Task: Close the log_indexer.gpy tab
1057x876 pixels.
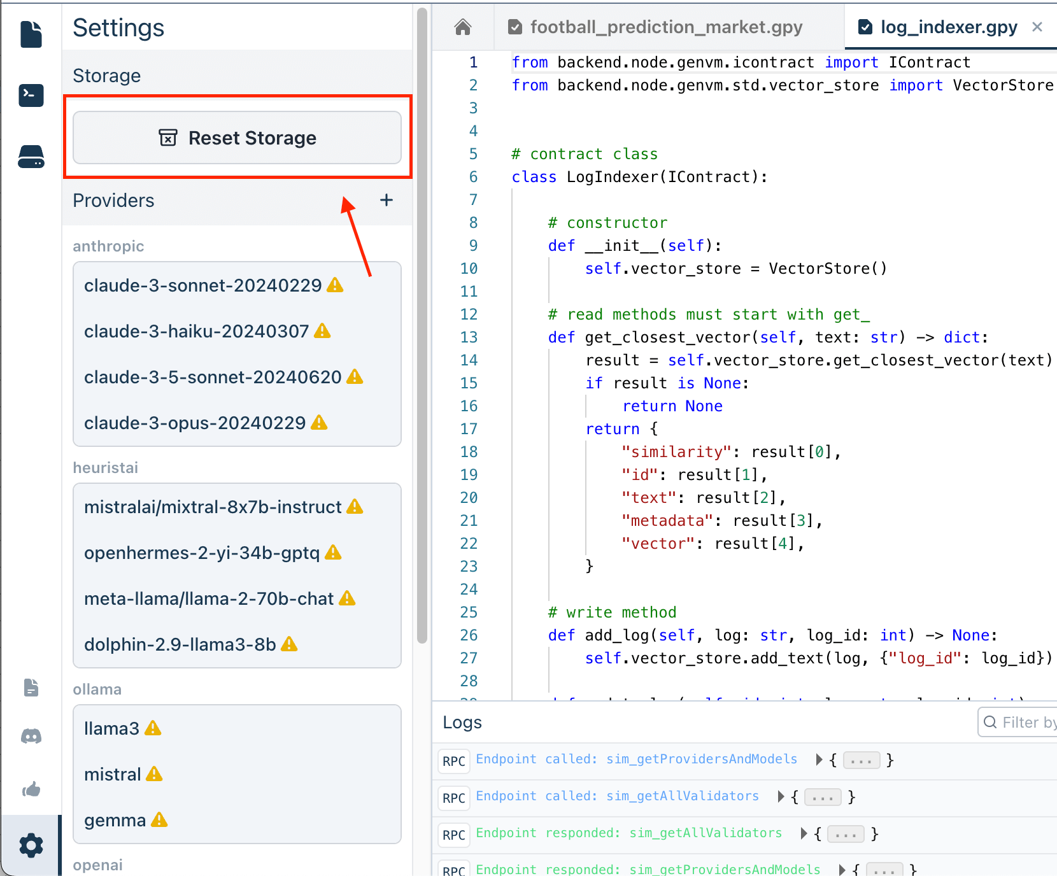Action: pos(1037,27)
